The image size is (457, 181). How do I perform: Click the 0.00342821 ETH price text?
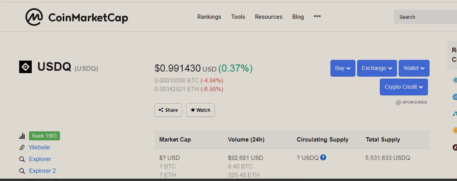tap(177, 89)
